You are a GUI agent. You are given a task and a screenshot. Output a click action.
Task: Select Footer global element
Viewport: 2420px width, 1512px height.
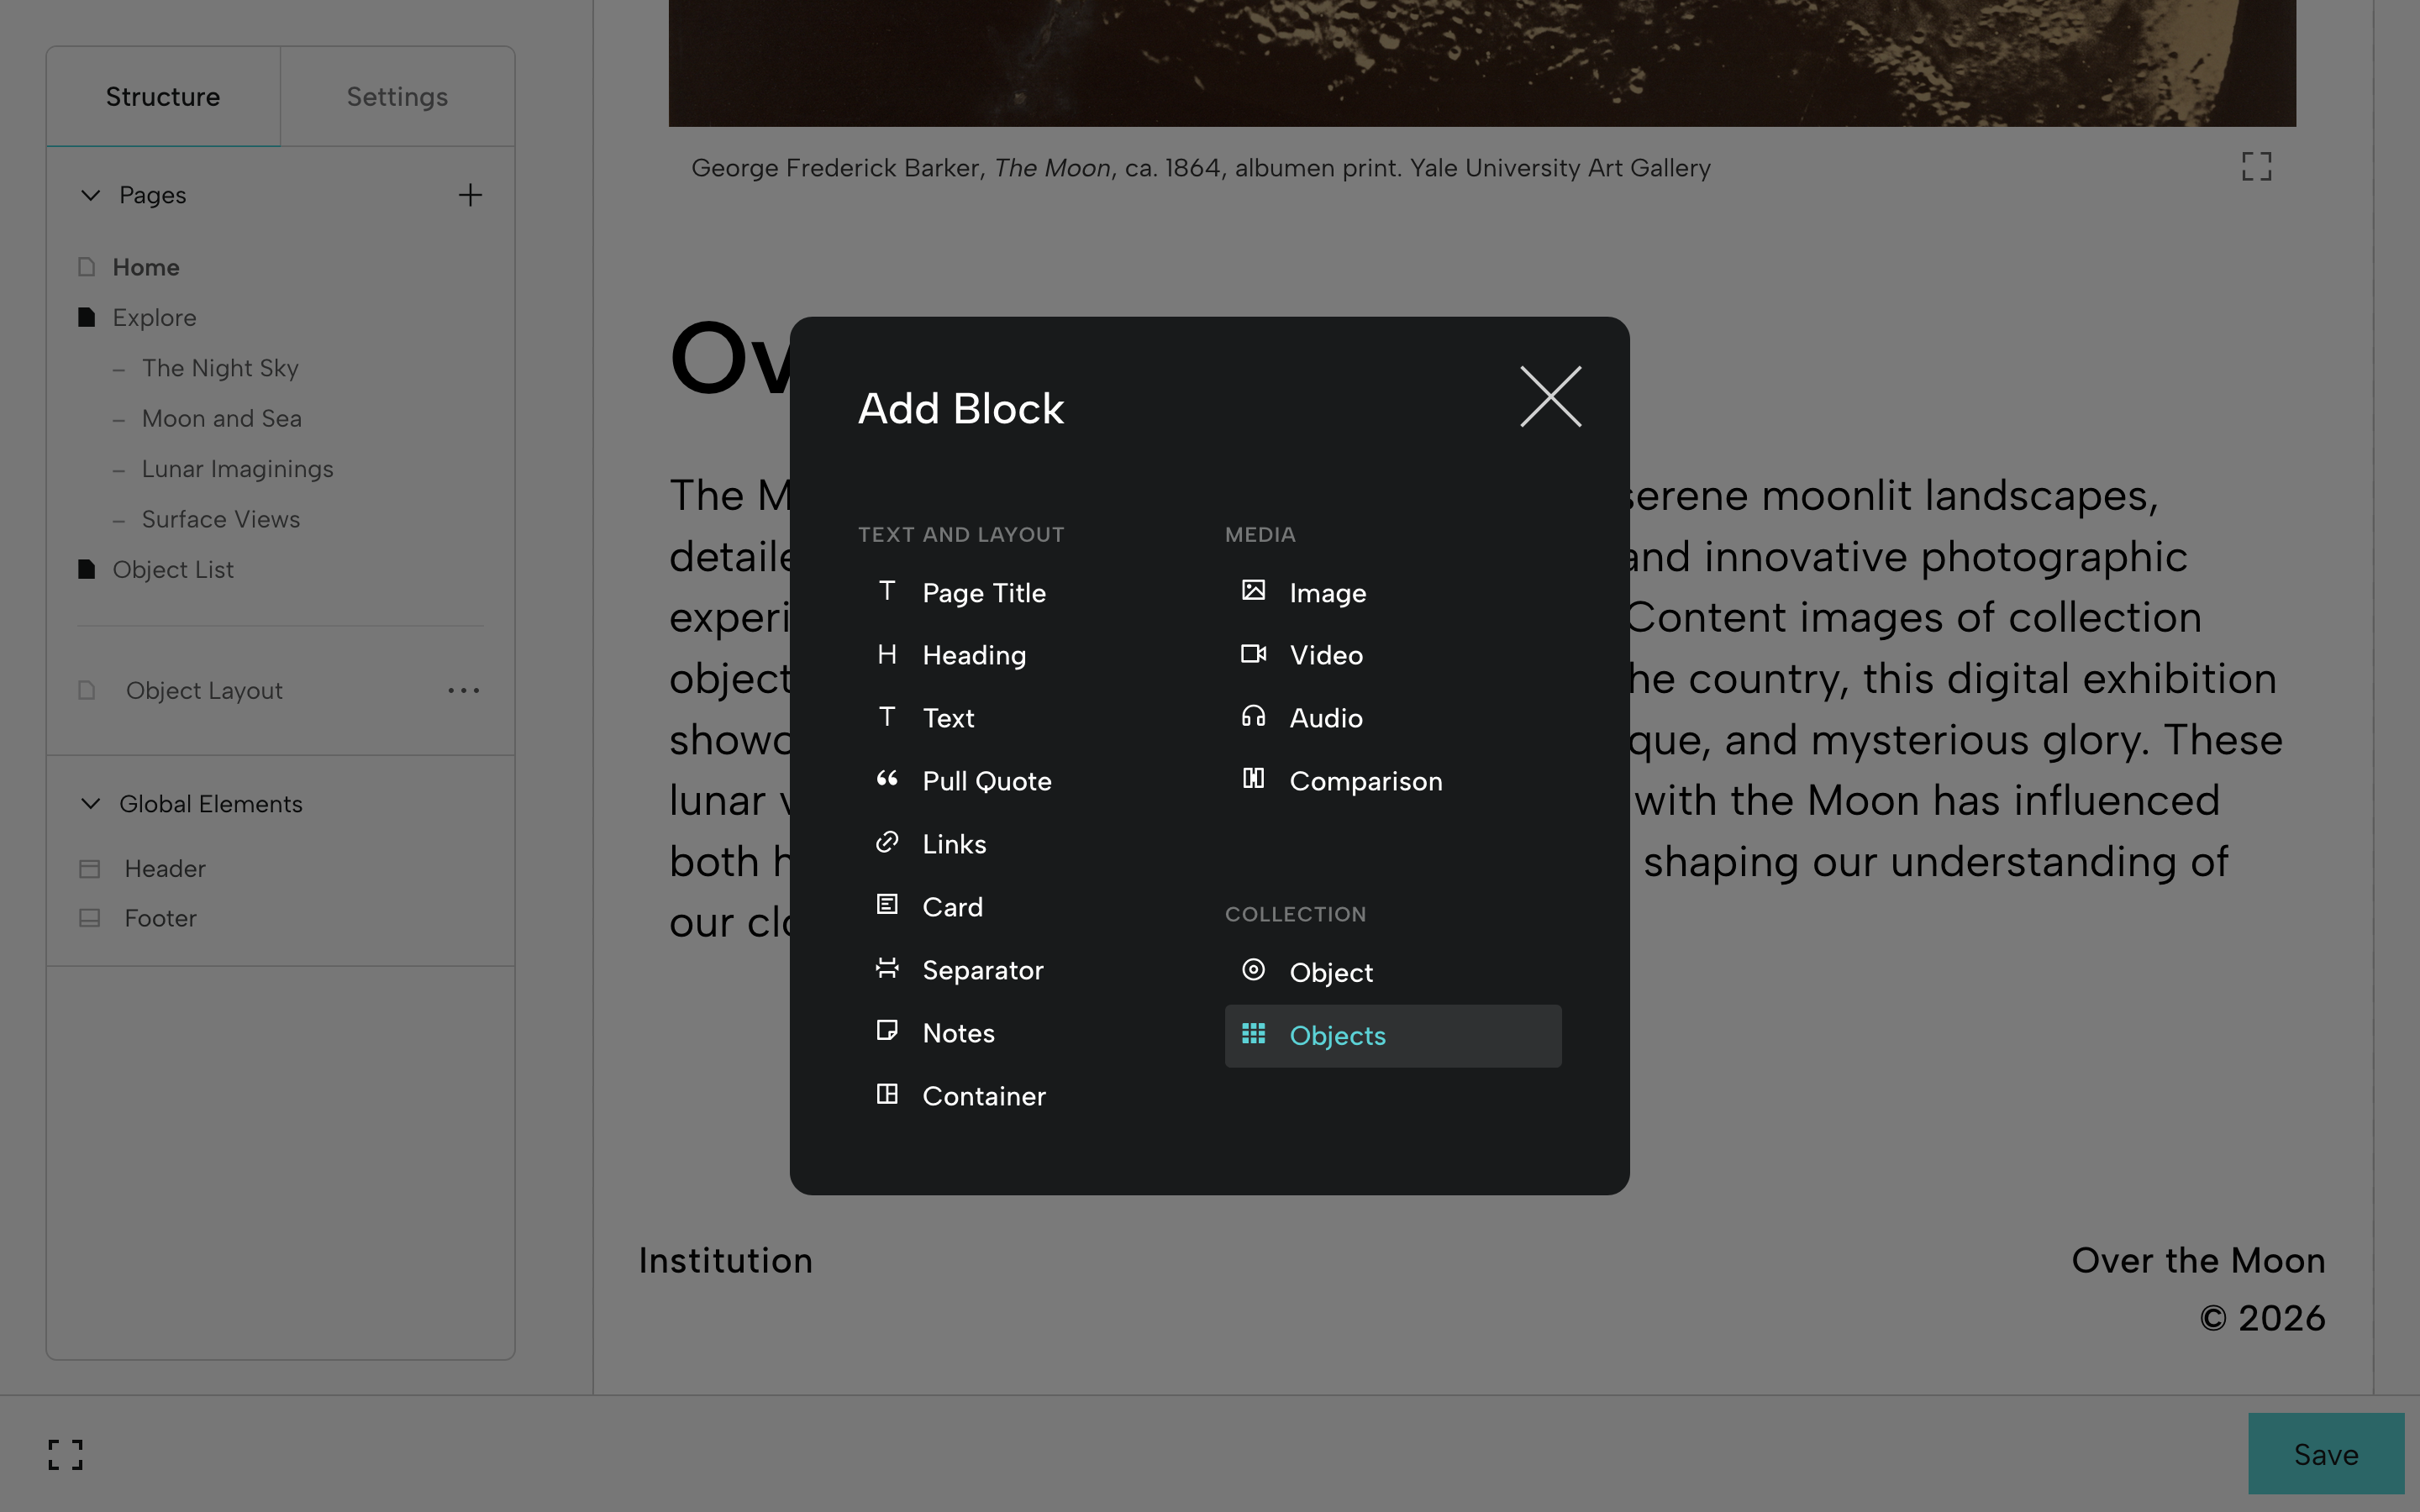coord(160,917)
